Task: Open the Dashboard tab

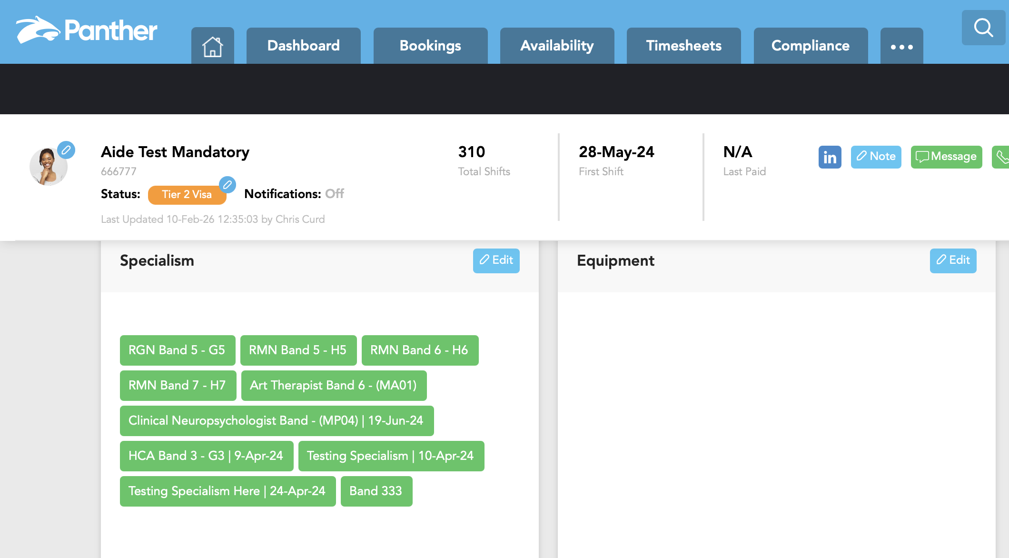Action: (x=303, y=46)
